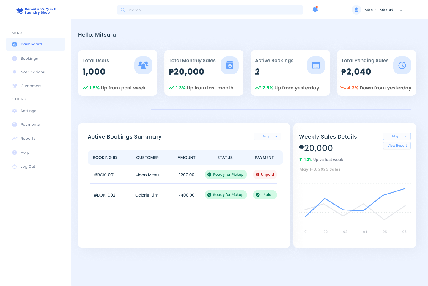
Task: Open the May dropdown in Weekly Sales Details
Action: 397,136
